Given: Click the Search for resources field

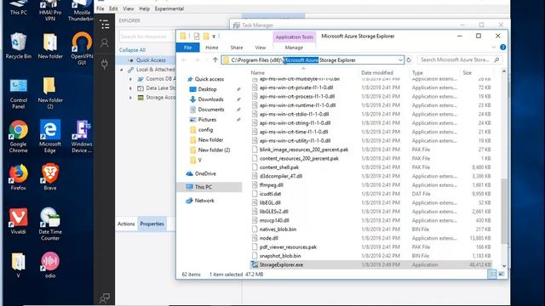Looking at the screenshot, I should pos(146,36).
